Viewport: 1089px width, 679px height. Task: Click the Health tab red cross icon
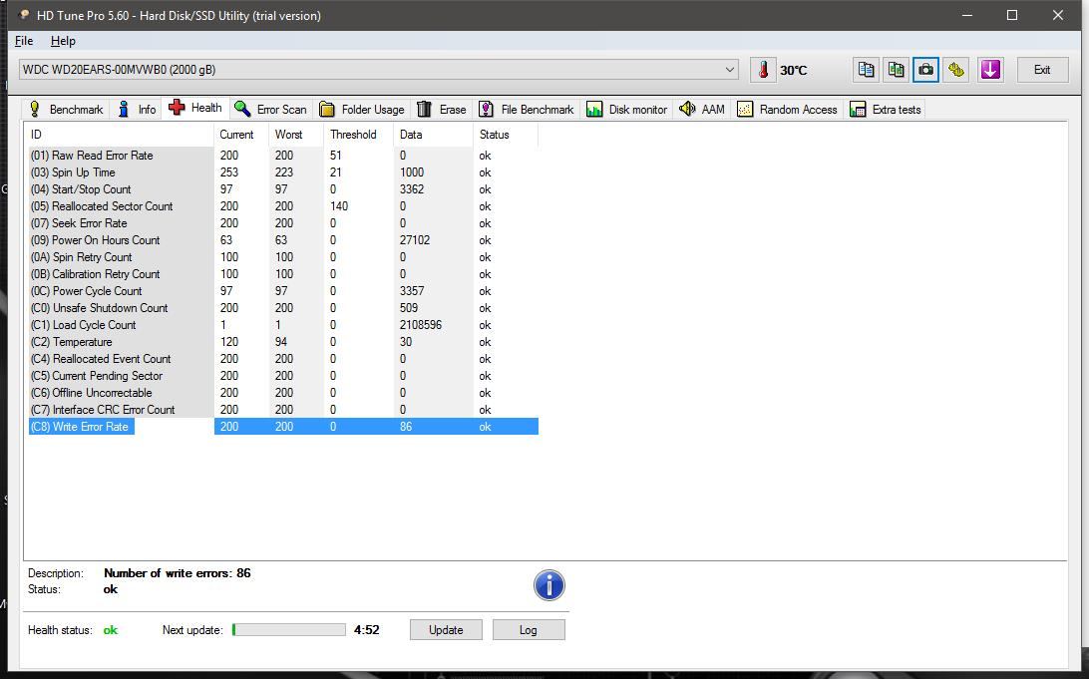[177, 107]
